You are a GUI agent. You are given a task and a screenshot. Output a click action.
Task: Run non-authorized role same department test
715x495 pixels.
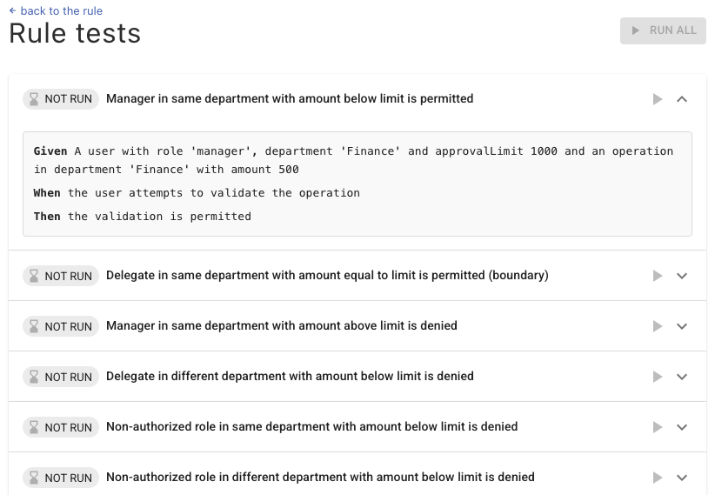pos(658,427)
